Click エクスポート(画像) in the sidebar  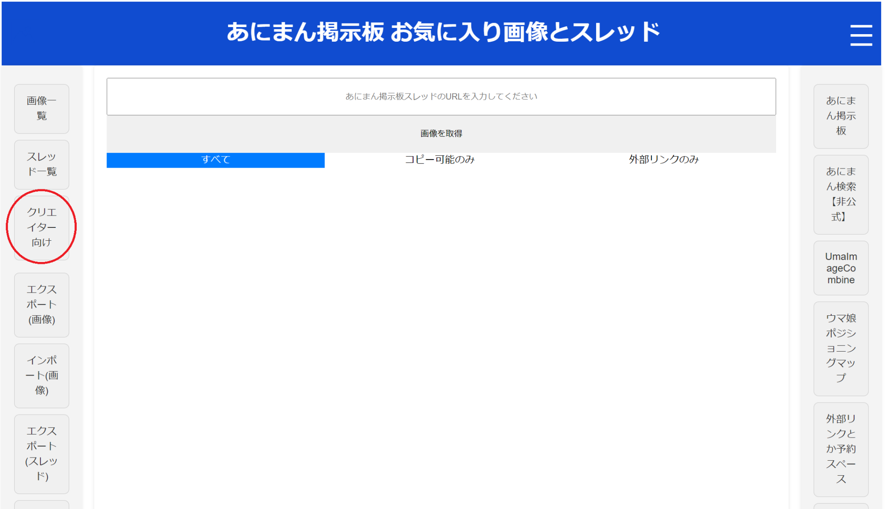pyautogui.click(x=42, y=305)
